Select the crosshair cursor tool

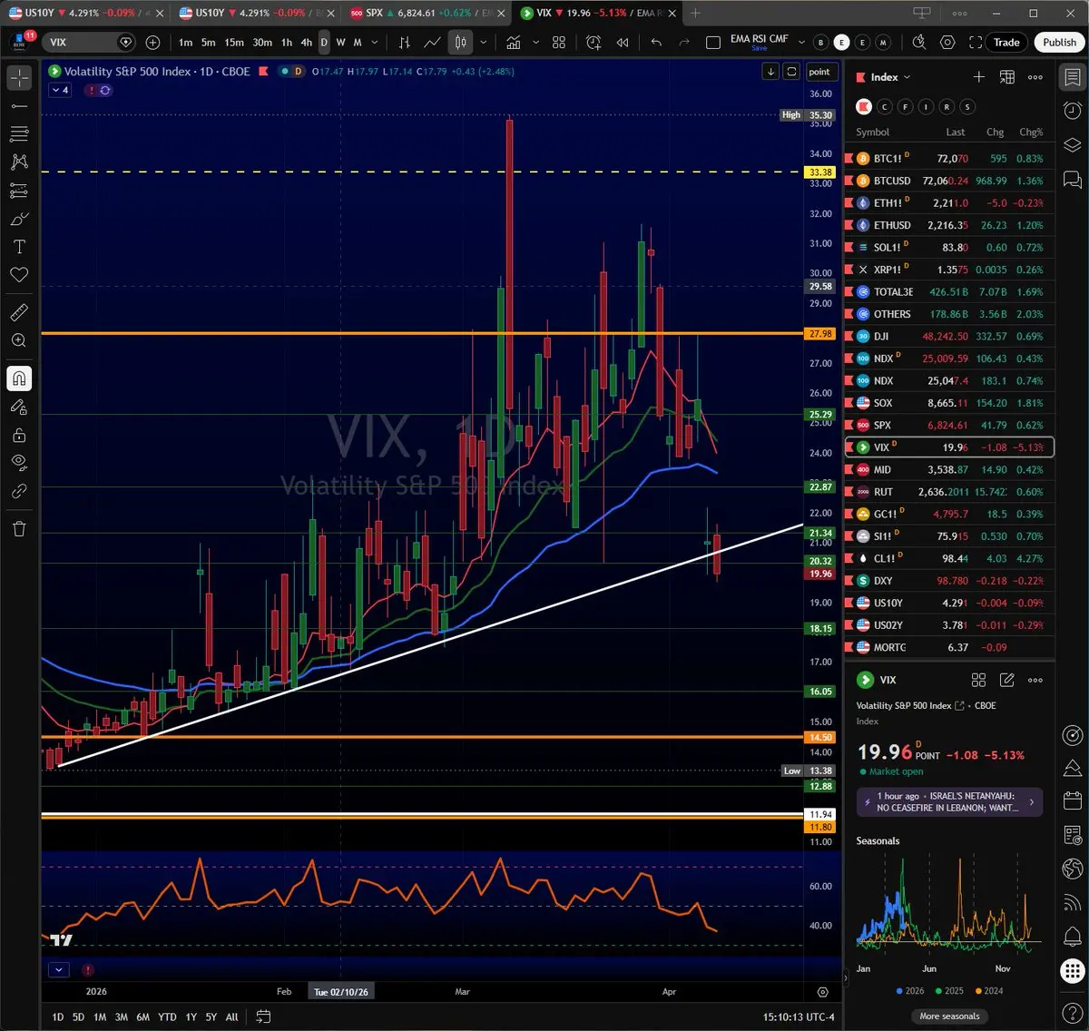click(x=19, y=78)
